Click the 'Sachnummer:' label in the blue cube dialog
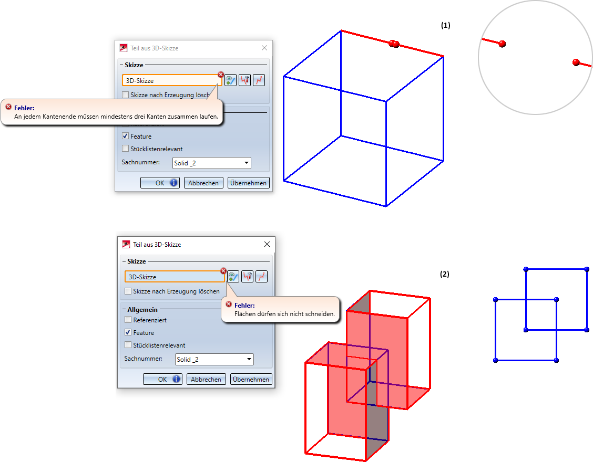Screen dimensions: 593x462 pos(141,162)
